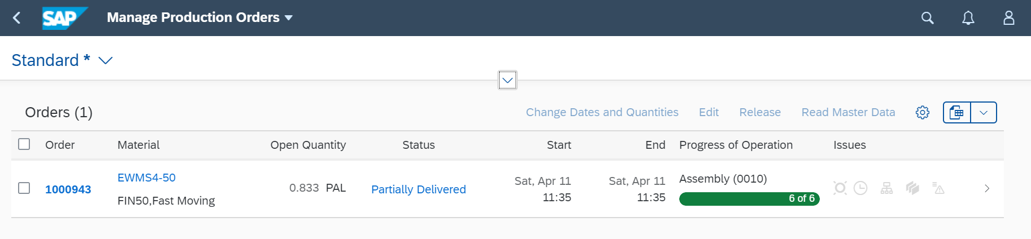This screenshot has width=1031, height=239.
Task: Click the Assembly progress bar 6 of 6
Action: 749,198
